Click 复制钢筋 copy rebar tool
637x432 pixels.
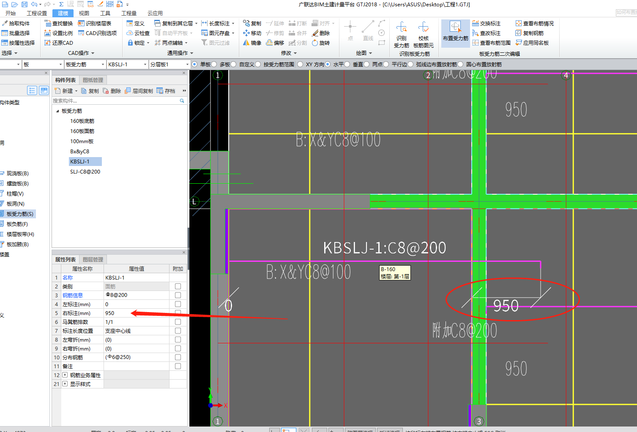[x=530, y=33]
